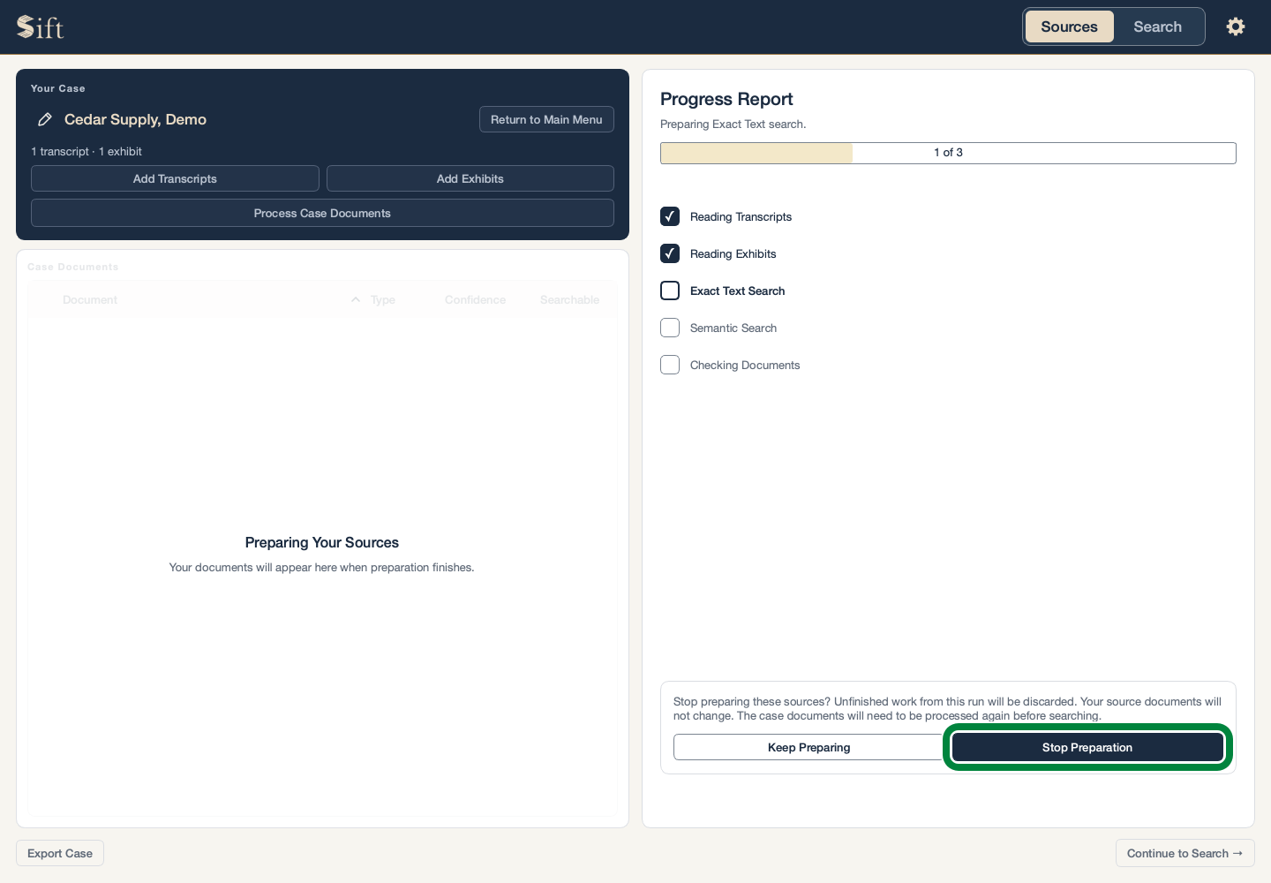Click the Preparing Your Sources heading
Image resolution: width=1271 pixels, height=883 pixels.
(x=322, y=542)
